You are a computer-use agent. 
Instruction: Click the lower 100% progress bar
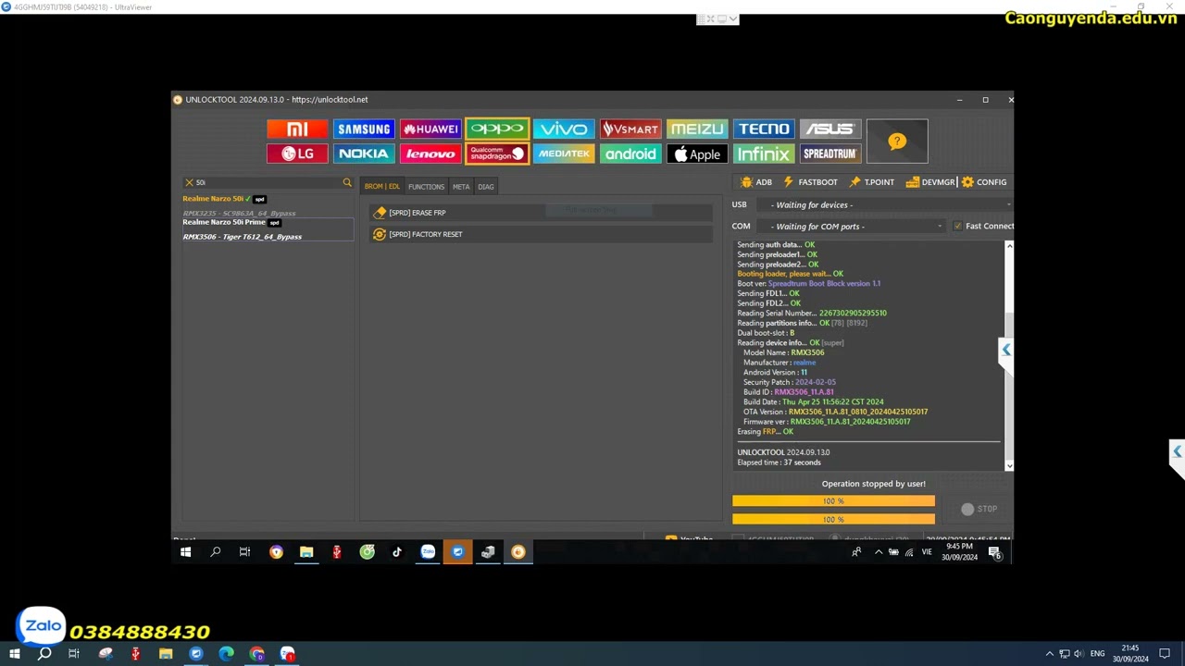(833, 519)
